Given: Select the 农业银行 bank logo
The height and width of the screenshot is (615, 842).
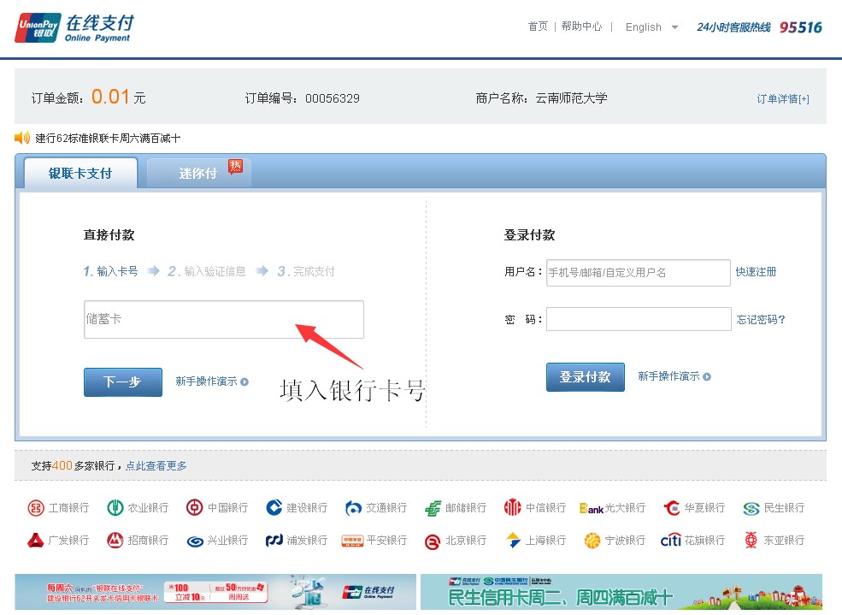Looking at the screenshot, I should [x=115, y=508].
